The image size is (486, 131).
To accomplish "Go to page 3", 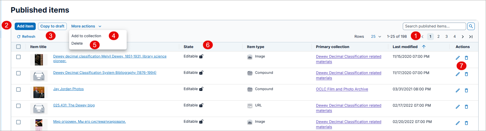I will pos(447,37).
